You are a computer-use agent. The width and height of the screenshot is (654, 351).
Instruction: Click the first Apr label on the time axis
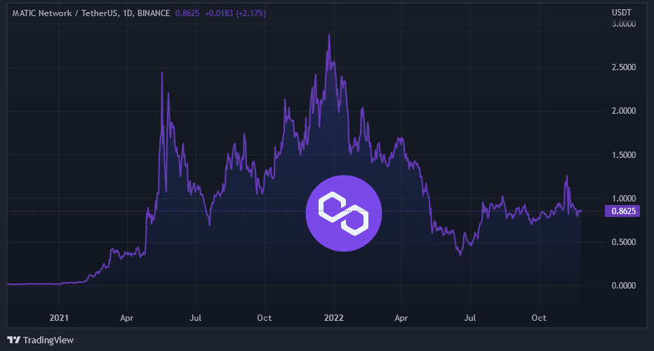[128, 317]
